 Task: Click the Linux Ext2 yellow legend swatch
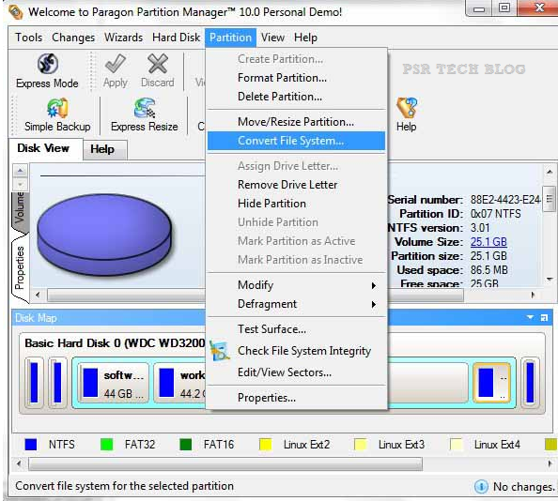(266, 445)
